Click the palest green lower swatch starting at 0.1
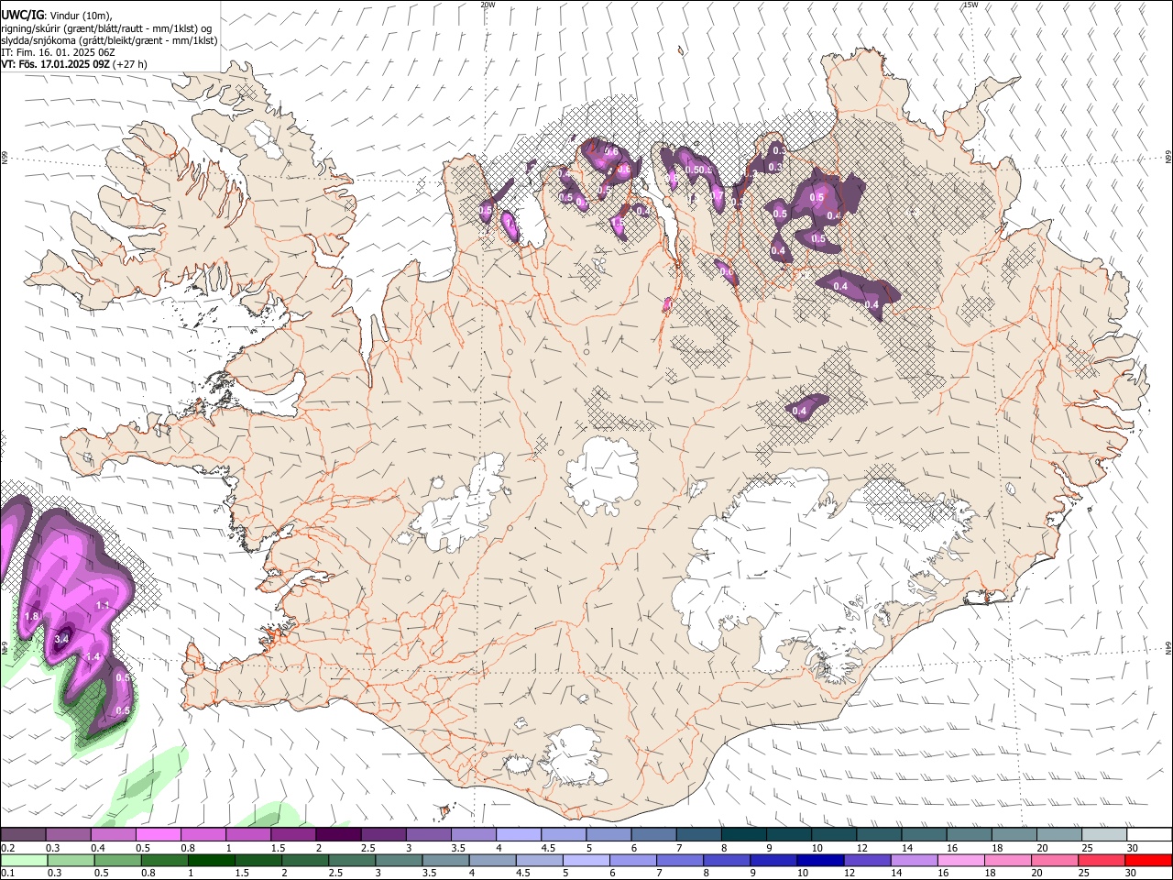1173x880 pixels. [24, 860]
